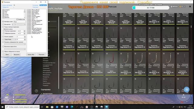Click the highlighted button beside Состояние
This screenshot has width=194, height=109.
tap(43, 5)
